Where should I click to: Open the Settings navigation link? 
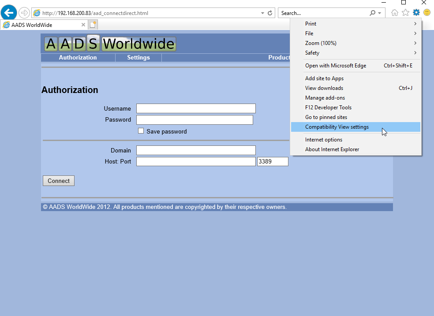[x=138, y=58]
